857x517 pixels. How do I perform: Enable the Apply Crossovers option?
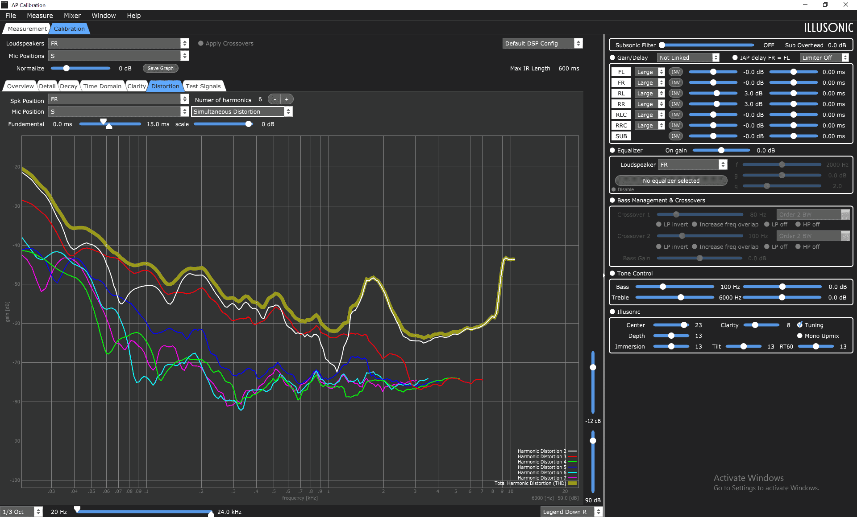click(x=201, y=43)
